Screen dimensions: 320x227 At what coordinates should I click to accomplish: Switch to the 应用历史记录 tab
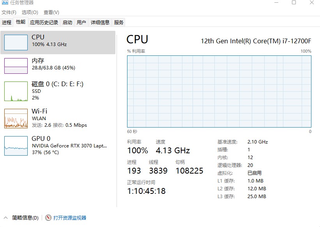coord(44,22)
